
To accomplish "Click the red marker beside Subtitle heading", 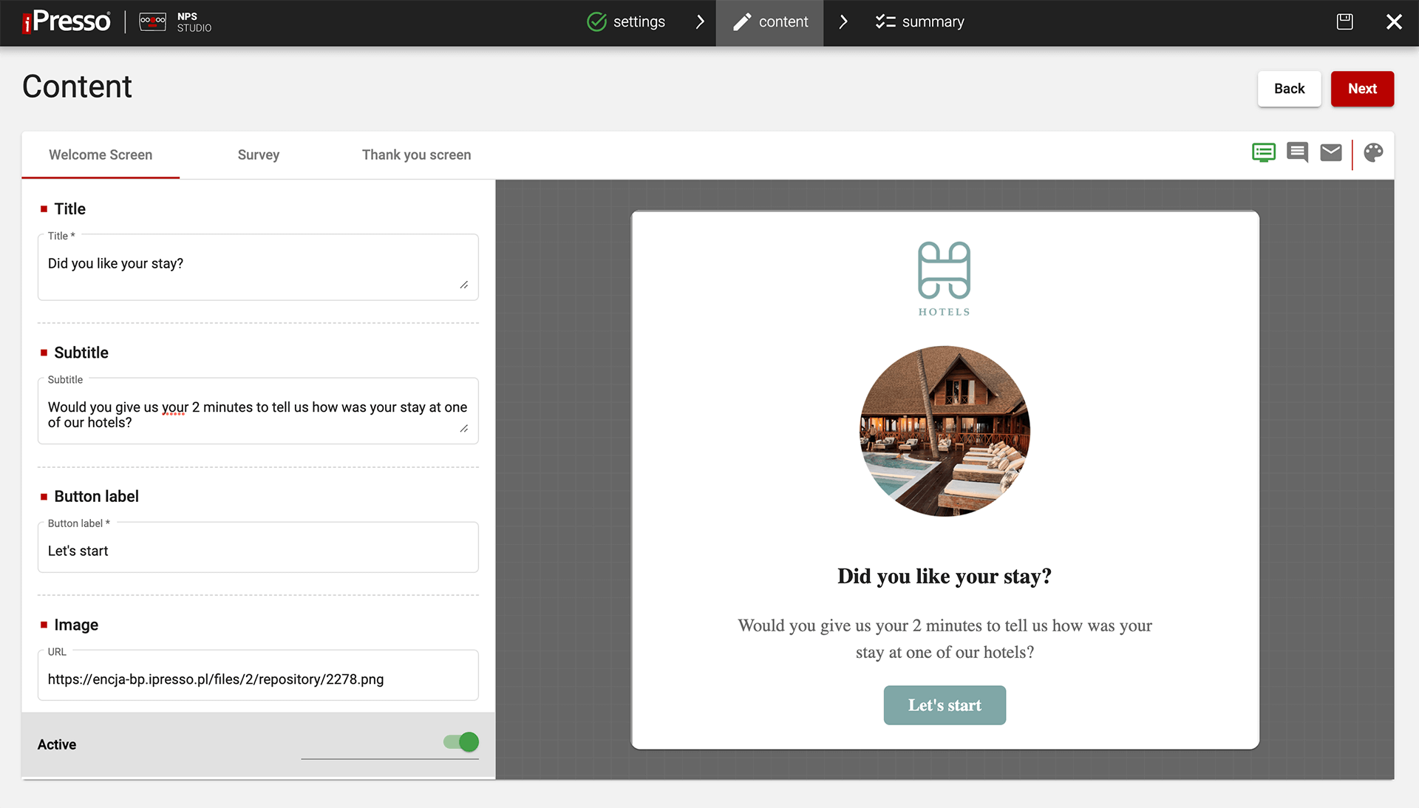I will pyautogui.click(x=44, y=353).
